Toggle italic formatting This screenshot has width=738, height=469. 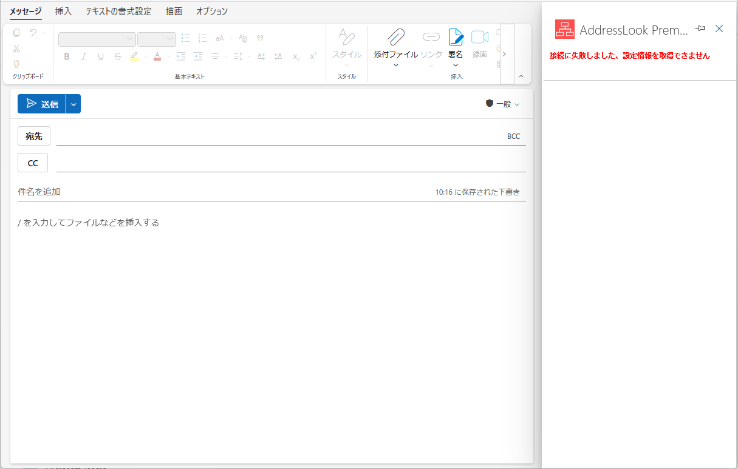coord(84,56)
